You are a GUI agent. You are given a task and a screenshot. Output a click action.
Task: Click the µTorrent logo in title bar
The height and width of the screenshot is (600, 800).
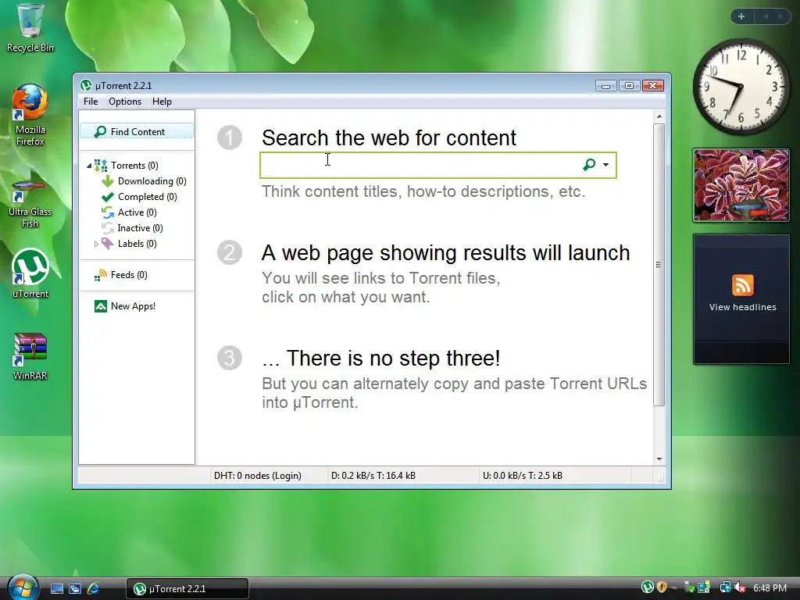click(x=86, y=85)
